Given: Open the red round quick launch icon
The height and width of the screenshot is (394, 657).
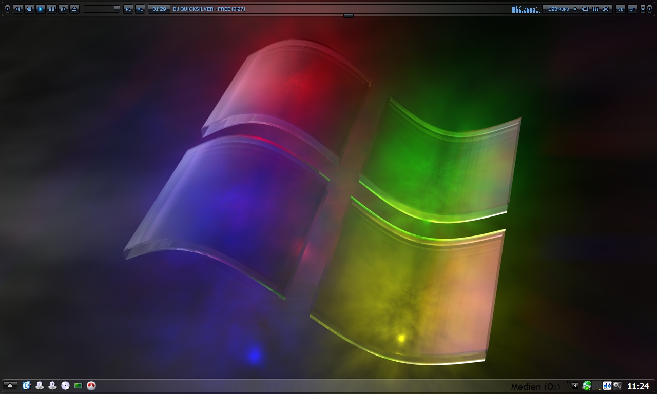Looking at the screenshot, I should [x=91, y=386].
